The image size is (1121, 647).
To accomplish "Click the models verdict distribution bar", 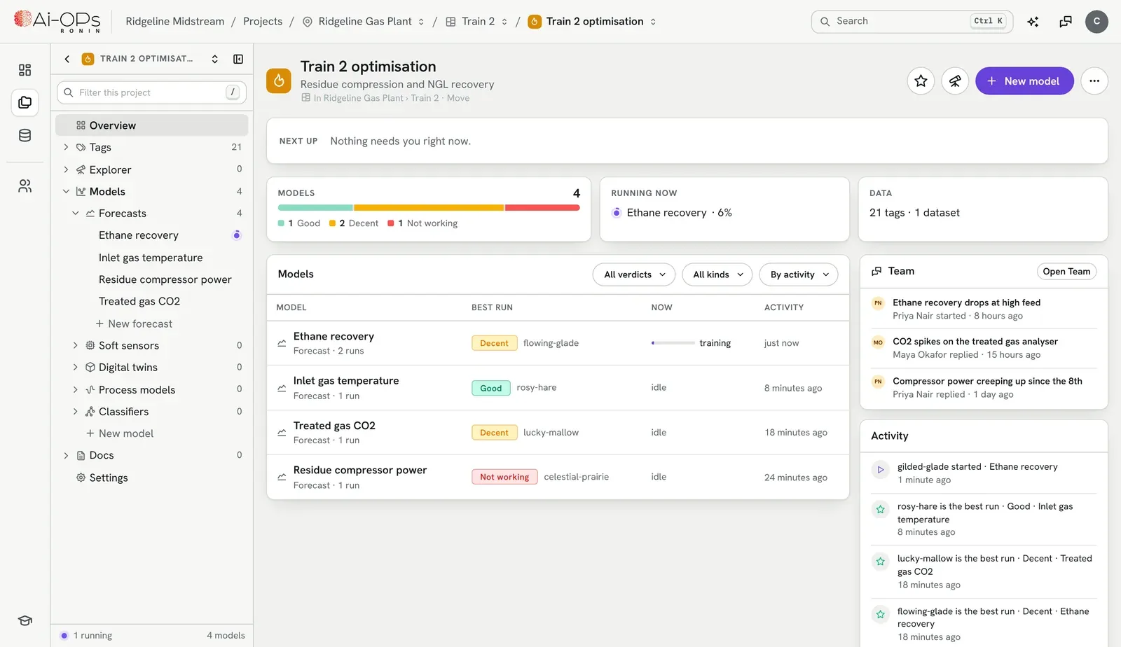I will (x=429, y=208).
